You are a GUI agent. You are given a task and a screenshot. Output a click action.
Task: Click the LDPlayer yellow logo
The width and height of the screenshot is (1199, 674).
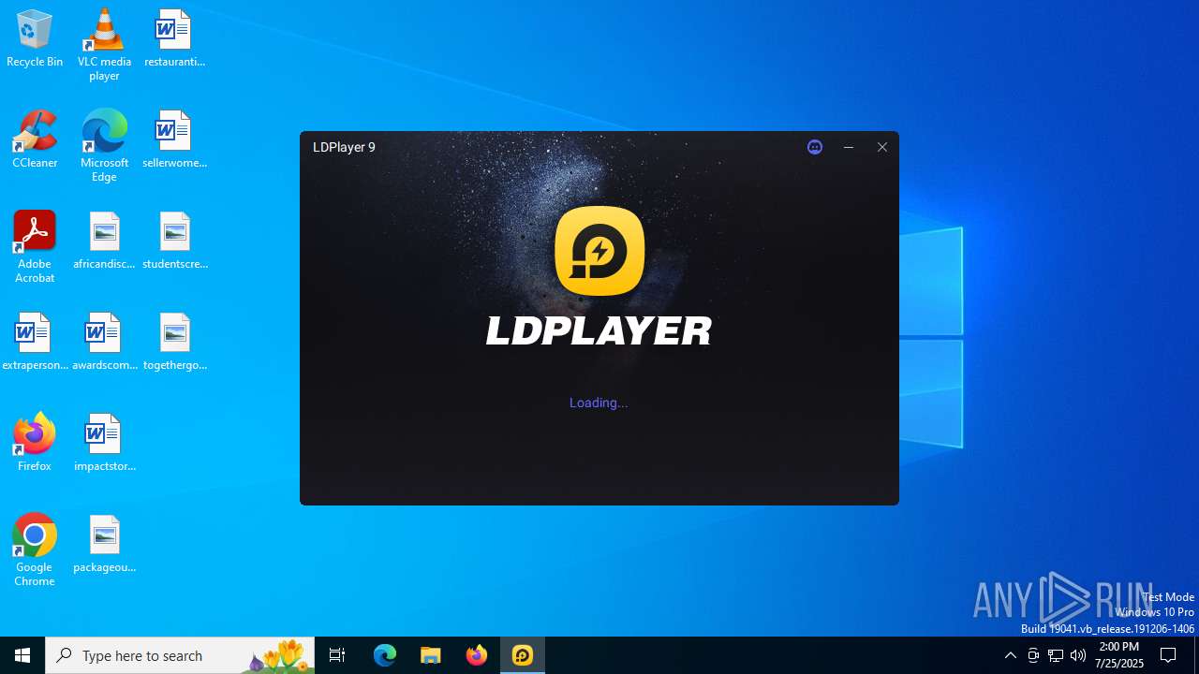click(599, 251)
